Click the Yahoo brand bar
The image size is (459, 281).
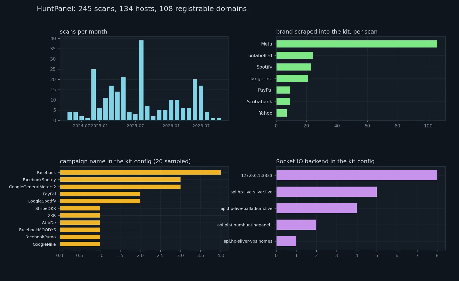point(282,113)
